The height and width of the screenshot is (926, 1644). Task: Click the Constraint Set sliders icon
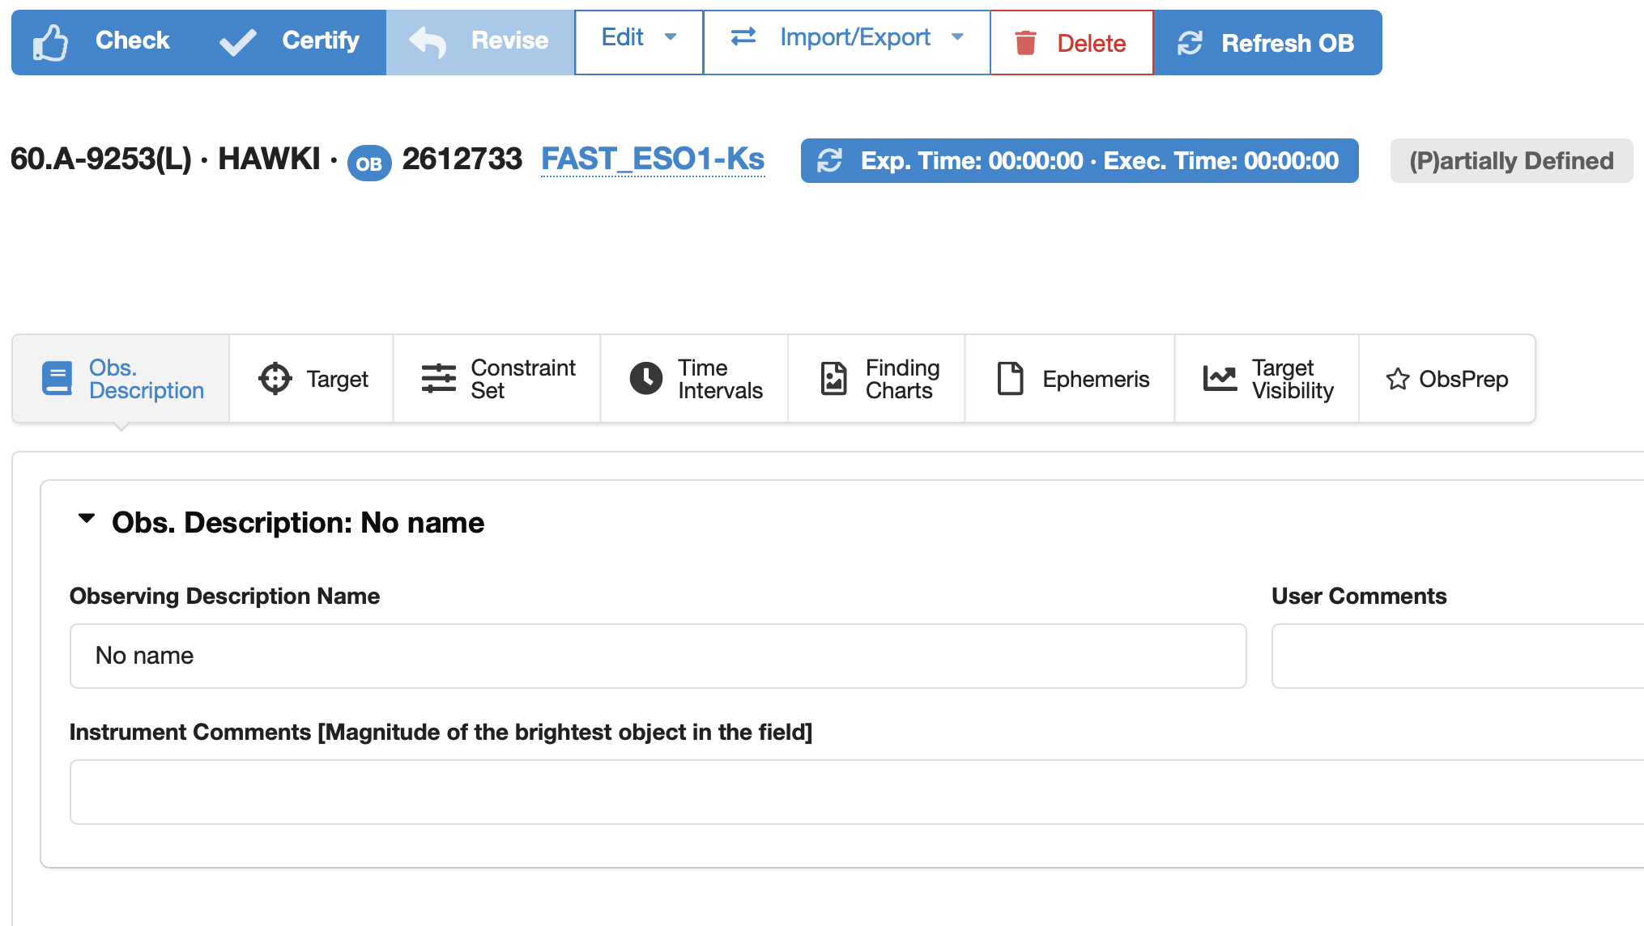[438, 379]
